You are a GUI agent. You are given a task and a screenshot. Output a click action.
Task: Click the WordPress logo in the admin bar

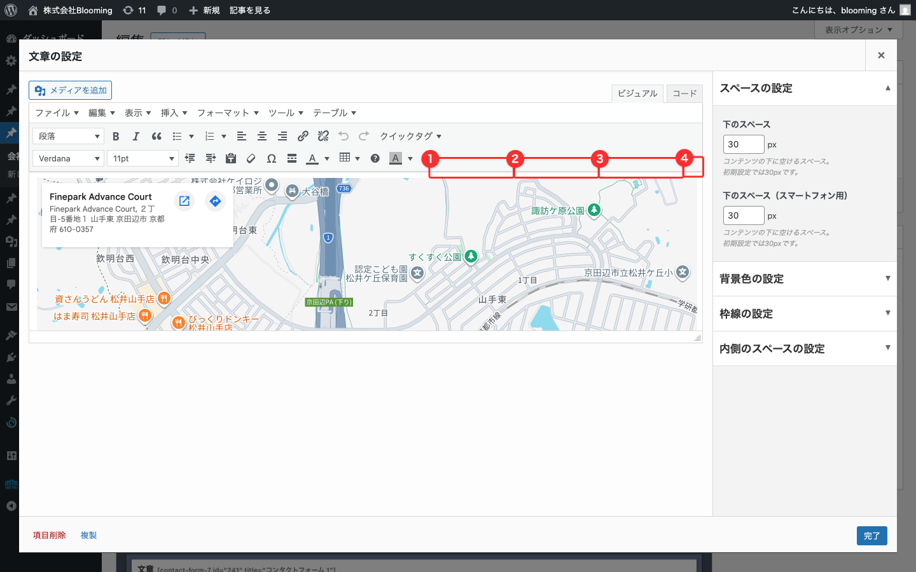click(11, 10)
